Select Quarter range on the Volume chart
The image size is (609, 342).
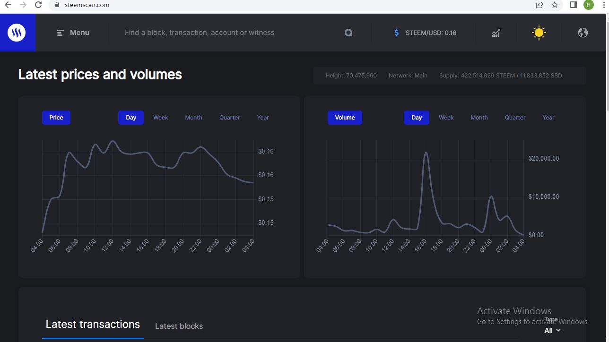[515, 118]
